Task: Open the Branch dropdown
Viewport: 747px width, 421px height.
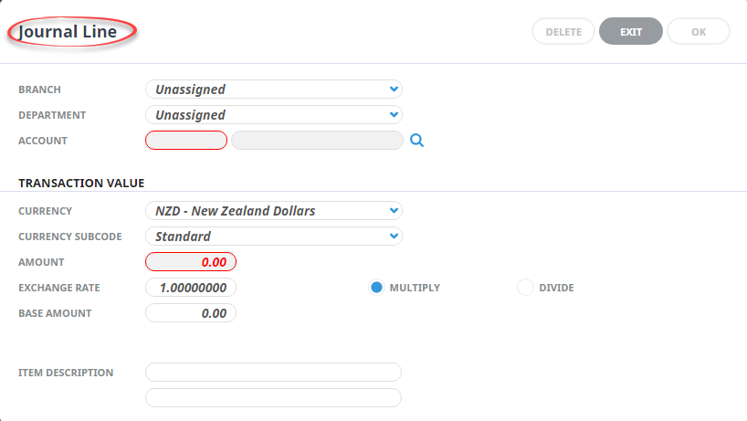Action: coord(274,89)
